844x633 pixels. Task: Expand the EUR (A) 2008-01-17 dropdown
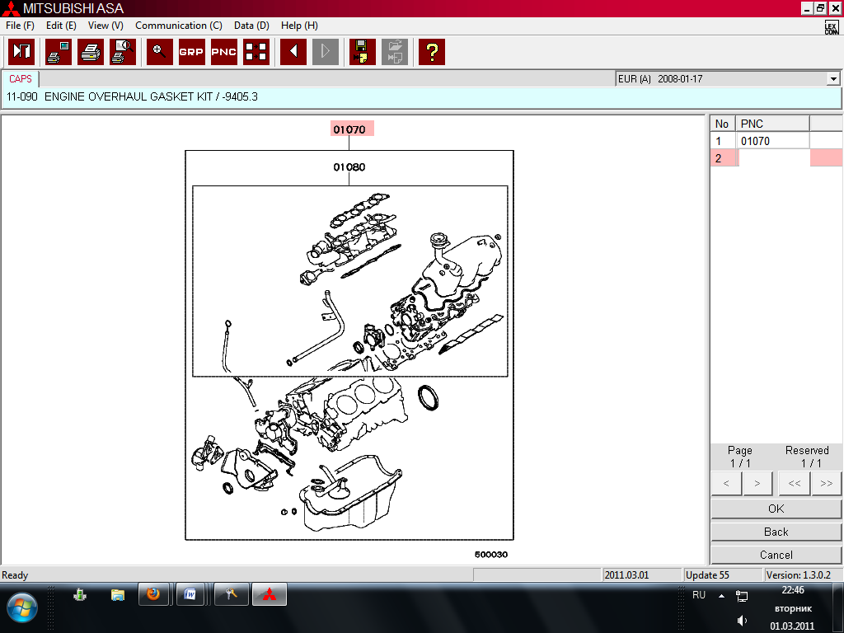833,79
